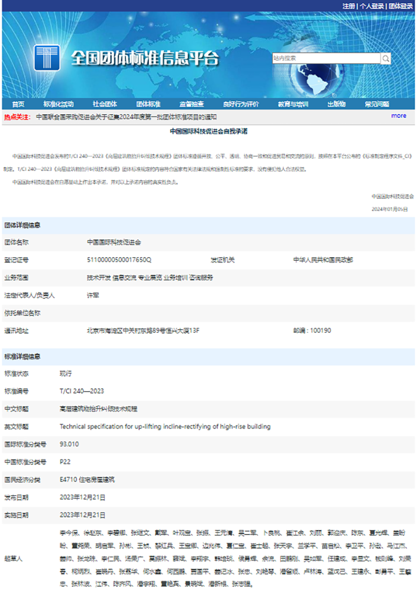Click the 中国标准分类号 value P22
417x590 pixels.
[65, 462]
